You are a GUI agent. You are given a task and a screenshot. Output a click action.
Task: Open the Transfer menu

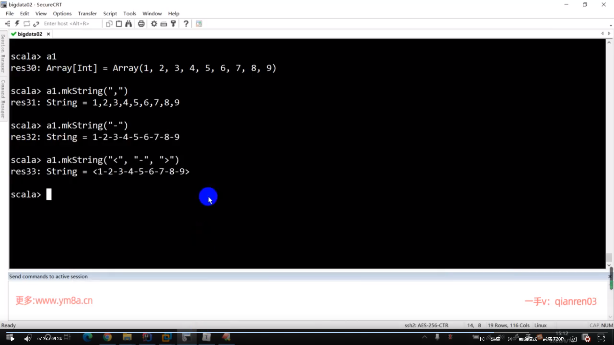pos(87,13)
